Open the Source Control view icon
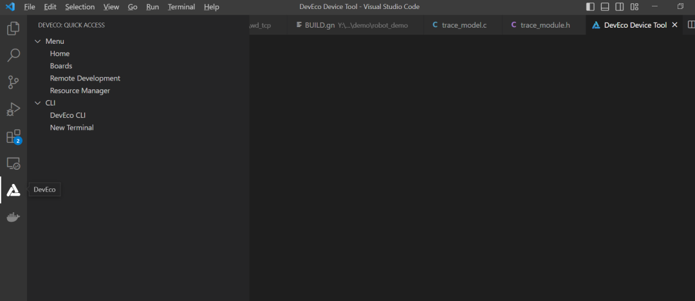695x301 pixels. [14, 82]
